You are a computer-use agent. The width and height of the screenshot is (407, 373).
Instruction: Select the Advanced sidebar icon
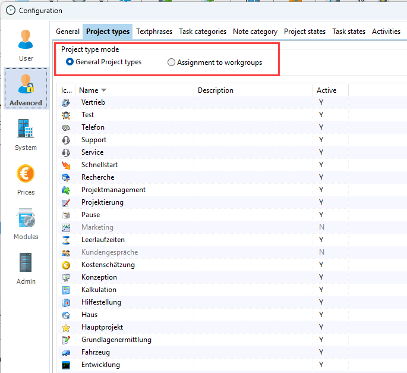(26, 89)
